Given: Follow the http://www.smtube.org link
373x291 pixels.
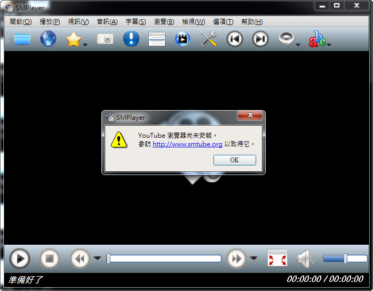Looking at the screenshot, I should point(187,144).
